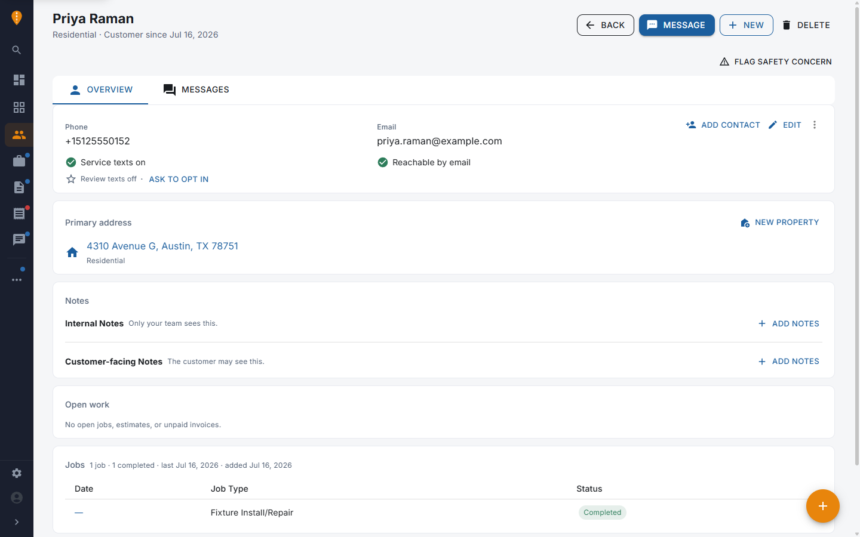860x537 pixels.
Task: Add customer-facing notes via ADD NOTES
Action: pyautogui.click(x=788, y=361)
